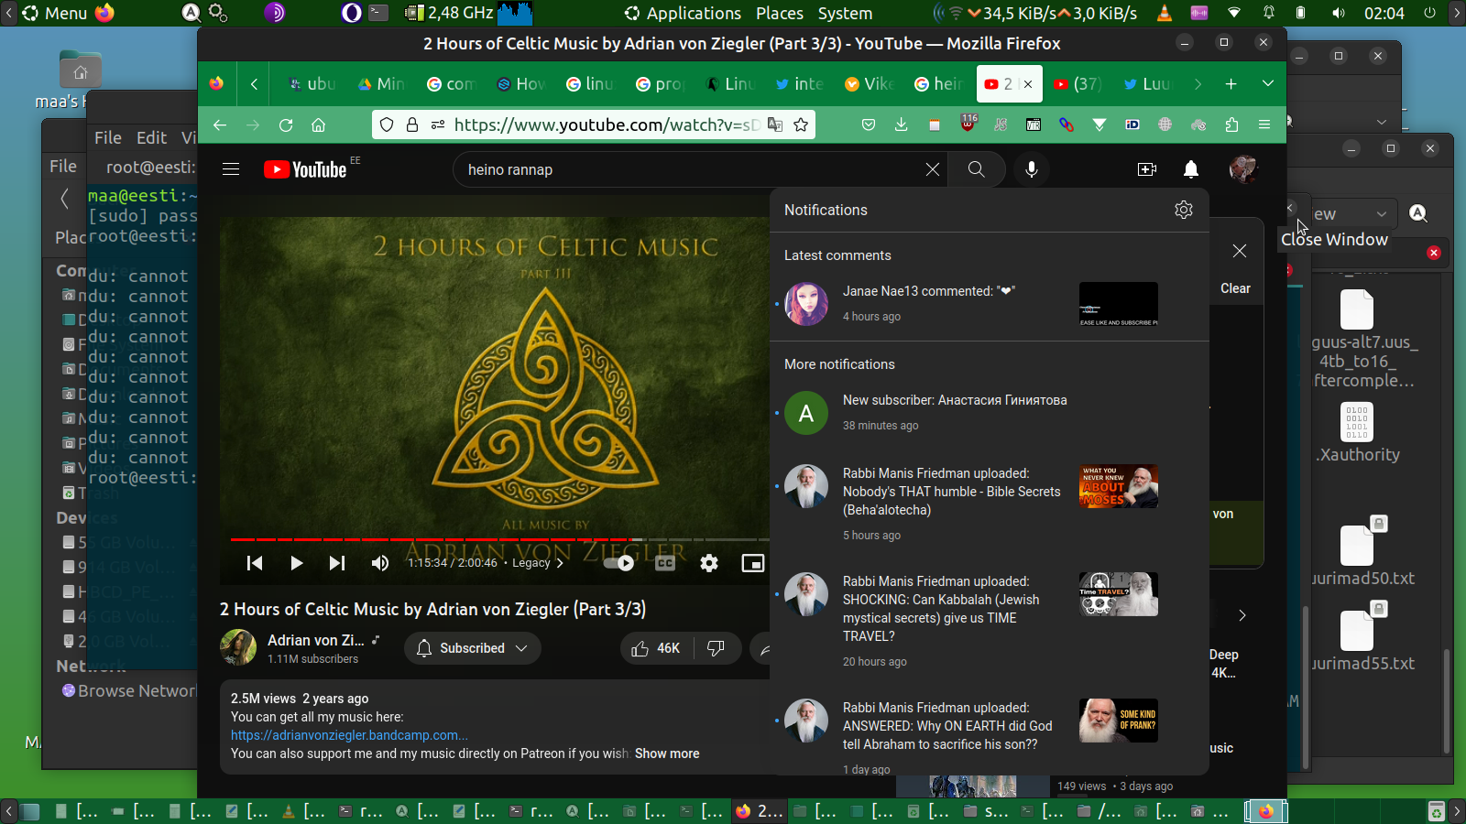Viewport: 1466px width, 824px height.
Task: Open the VLC icon in the system tray
Action: tap(1165, 14)
